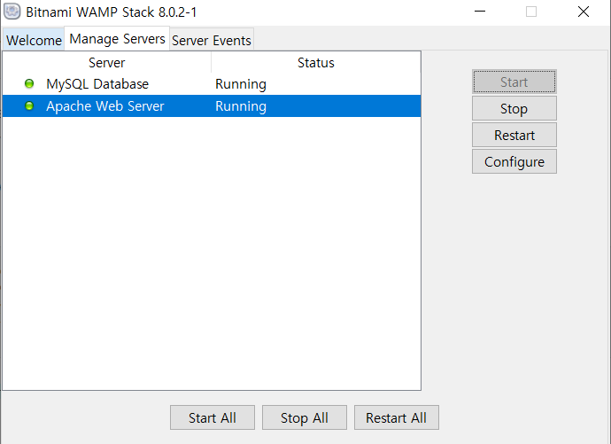The image size is (611, 444).
Task: Click the Status column header
Action: tap(316, 62)
